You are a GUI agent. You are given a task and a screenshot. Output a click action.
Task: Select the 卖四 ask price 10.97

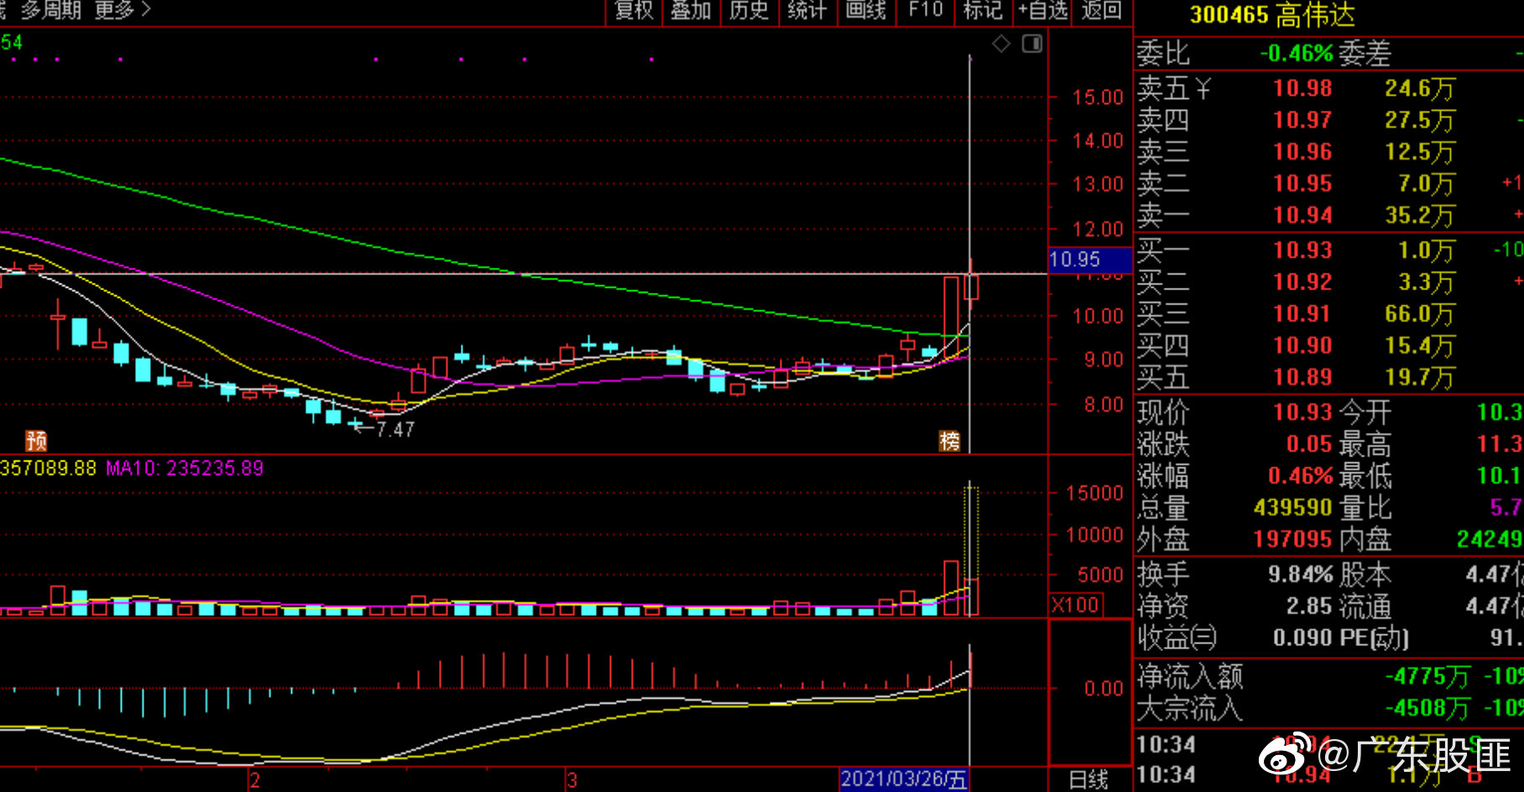click(1302, 120)
